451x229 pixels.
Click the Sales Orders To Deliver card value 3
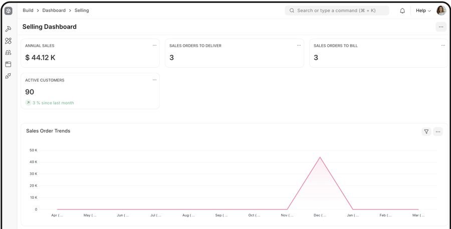[x=171, y=58]
